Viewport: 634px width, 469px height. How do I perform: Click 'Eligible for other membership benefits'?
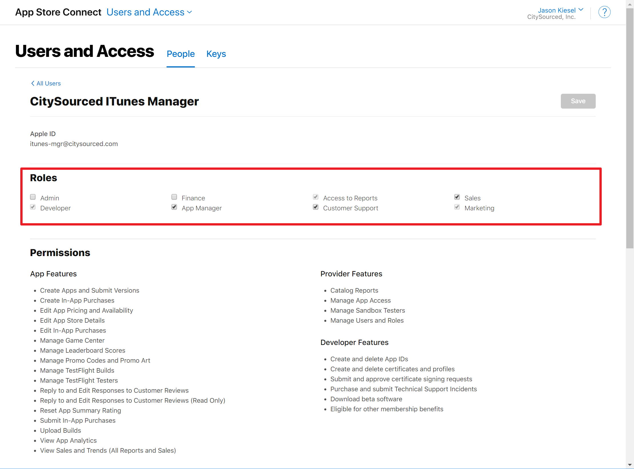pyautogui.click(x=387, y=409)
